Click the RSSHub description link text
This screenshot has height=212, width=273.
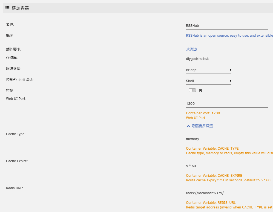pos(229,36)
